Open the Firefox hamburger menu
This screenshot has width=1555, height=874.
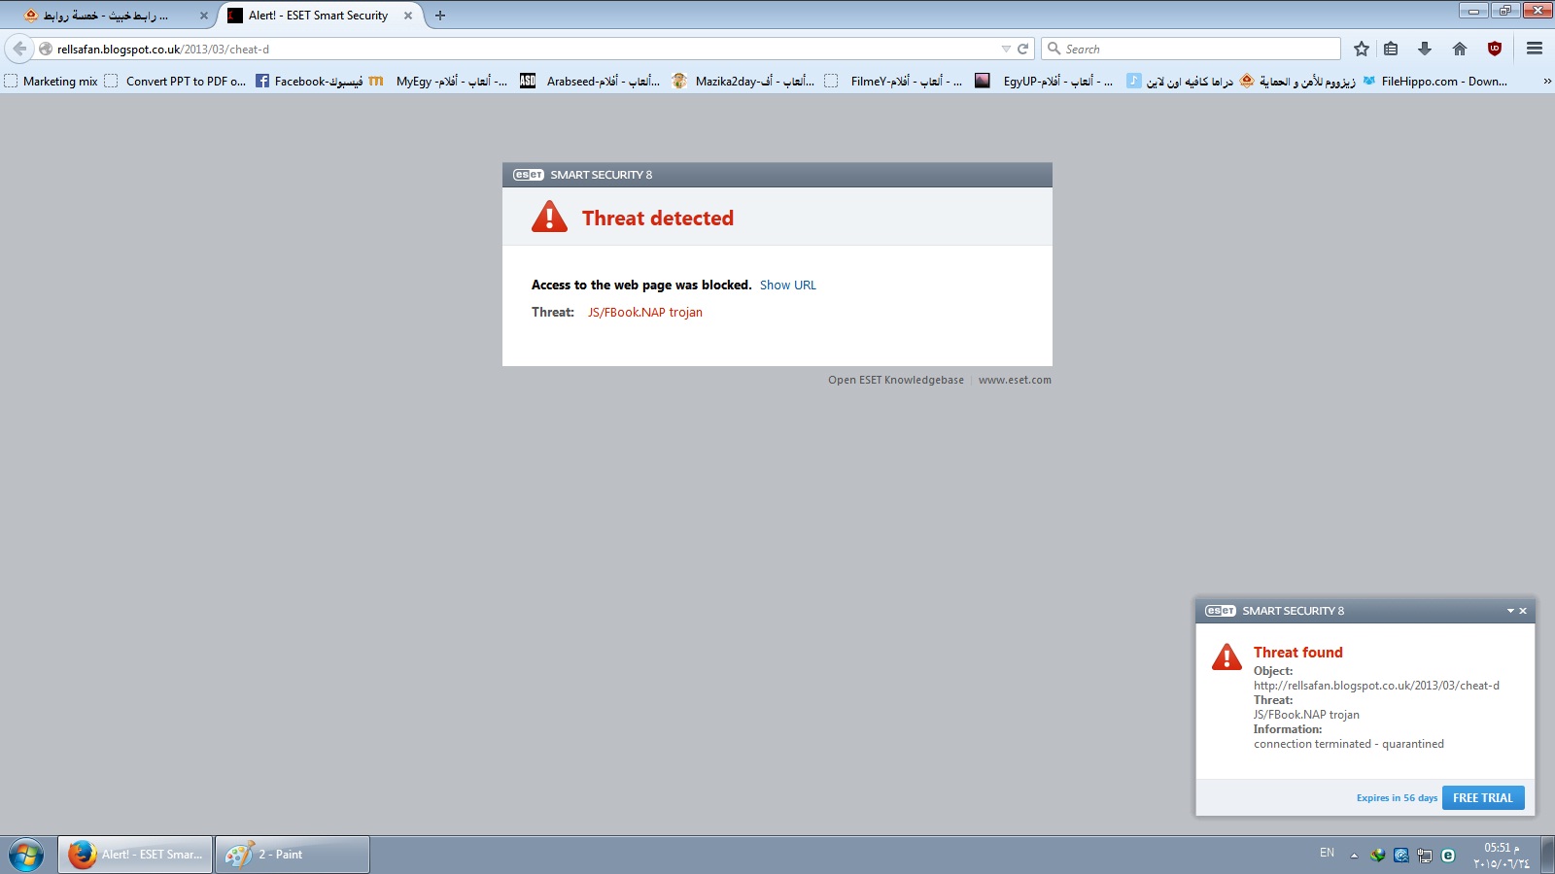1535,49
